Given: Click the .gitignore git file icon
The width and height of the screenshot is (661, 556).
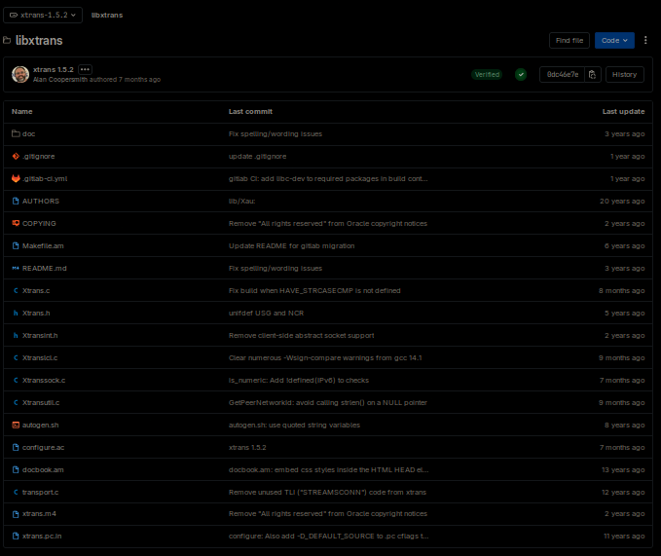Looking at the screenshot, I should pyautogui.click(x=16, y=156).
